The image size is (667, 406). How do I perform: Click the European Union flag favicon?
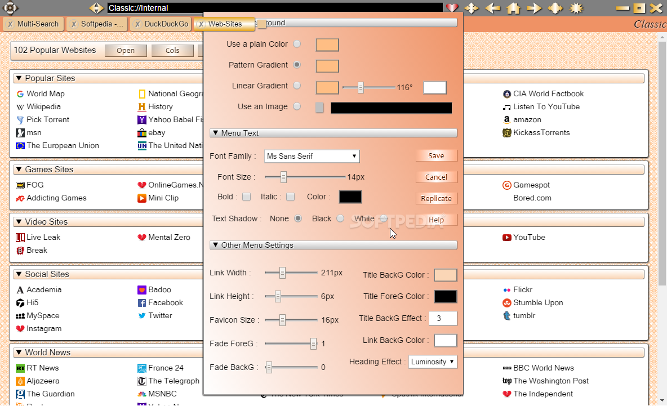tap(20, 146)
